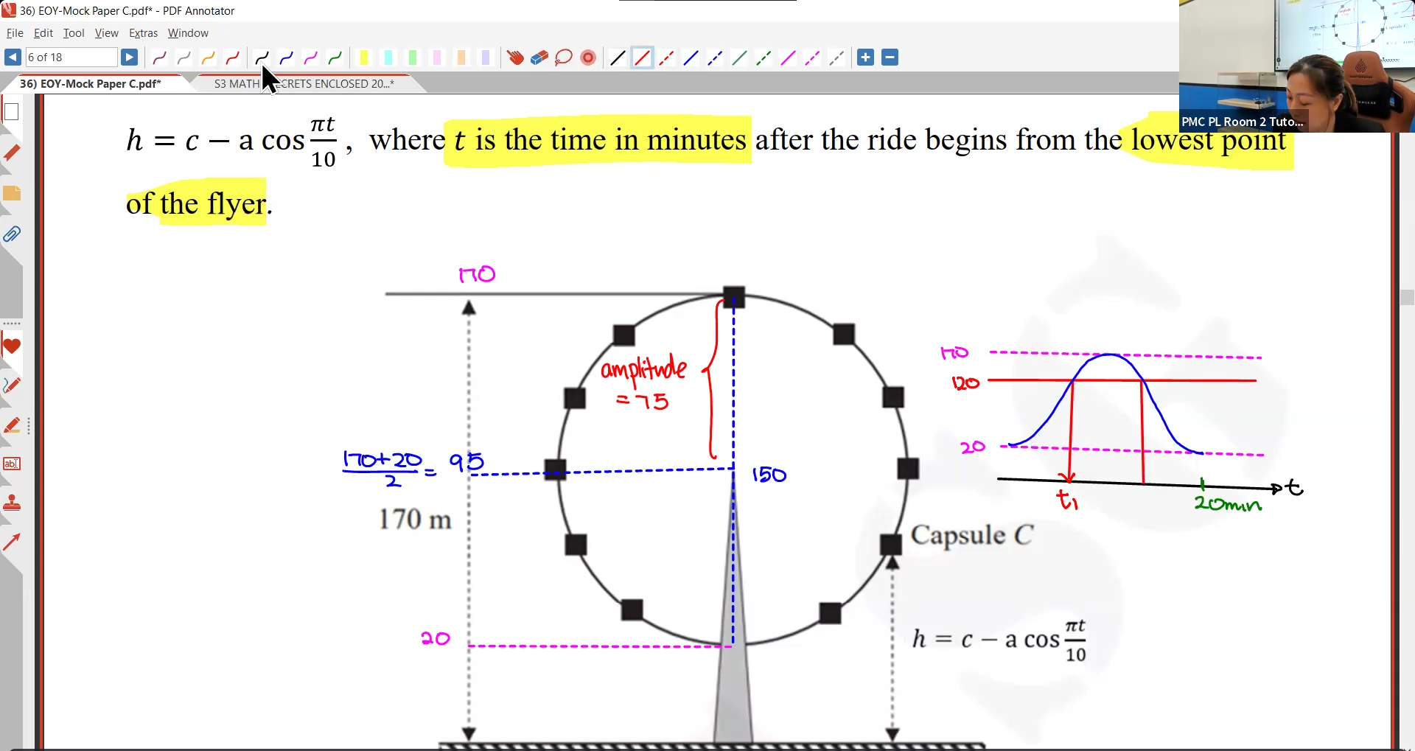
Task: Open the Edit menu
Action: tap(43, 33)
